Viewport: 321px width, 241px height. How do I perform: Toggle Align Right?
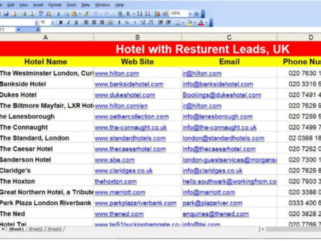[102, 22]
